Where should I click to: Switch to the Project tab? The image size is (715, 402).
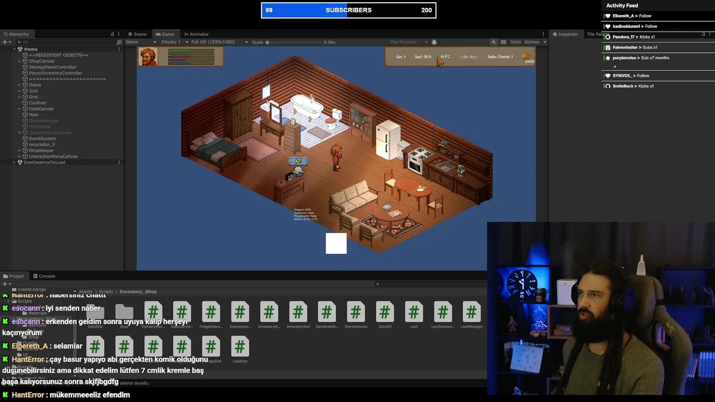tap(13, 276)
